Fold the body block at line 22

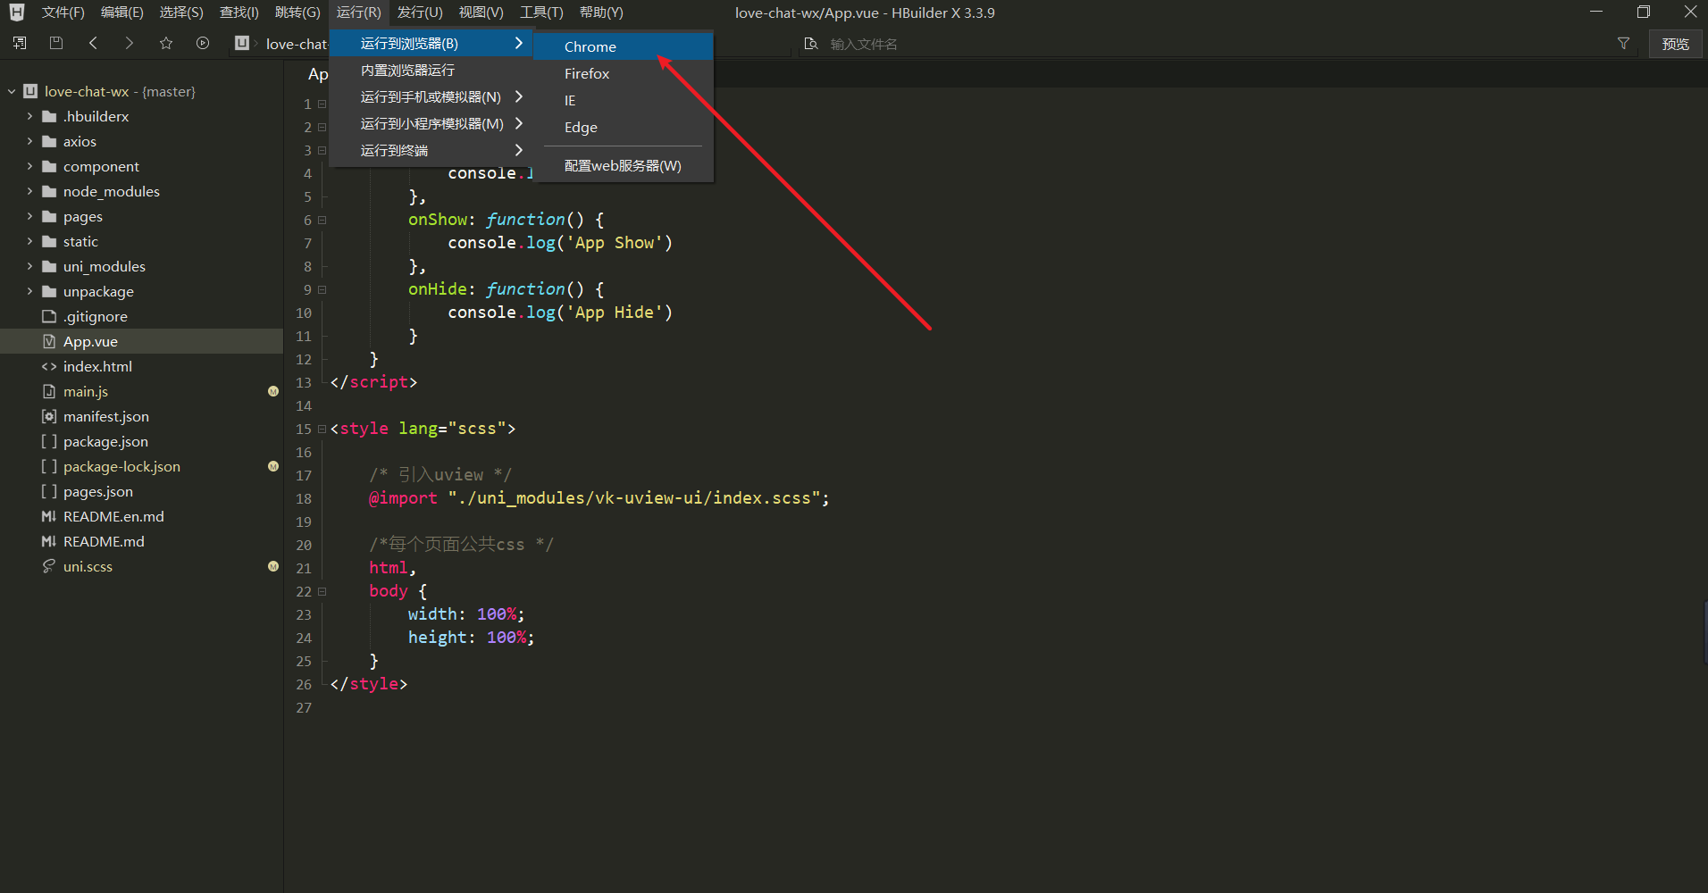tap(322, 591)
